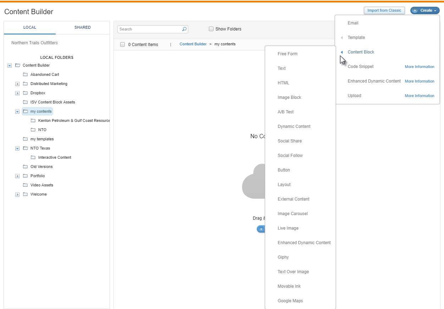Choose Giphy content block
Image resolution: width=444 pixels, height=309 pixels.
tap(283, 257)
